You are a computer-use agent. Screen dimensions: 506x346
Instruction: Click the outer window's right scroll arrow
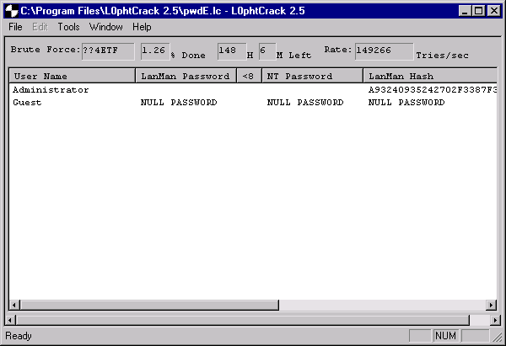pyautogui.click(x=495, y=320)
